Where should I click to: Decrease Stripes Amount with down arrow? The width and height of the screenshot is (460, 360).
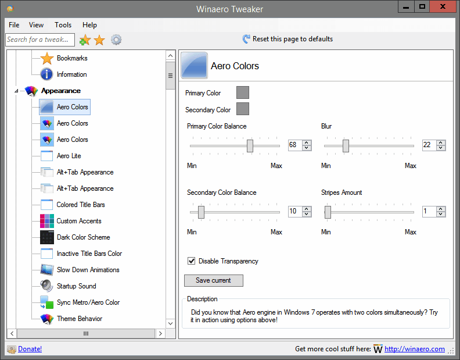(441, 214)
